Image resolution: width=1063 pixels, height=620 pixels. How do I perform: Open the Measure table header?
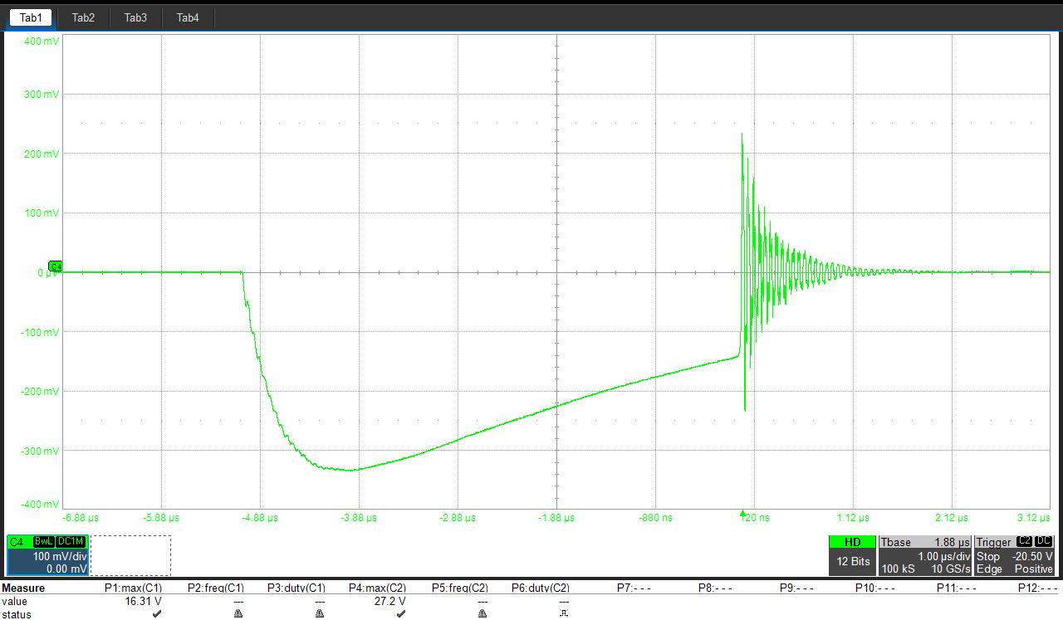pos(23,588)
